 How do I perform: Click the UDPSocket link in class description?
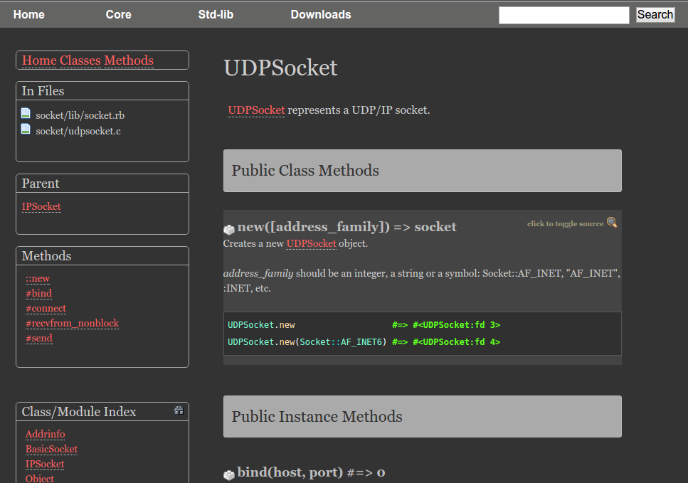click(x=256, y=110)
